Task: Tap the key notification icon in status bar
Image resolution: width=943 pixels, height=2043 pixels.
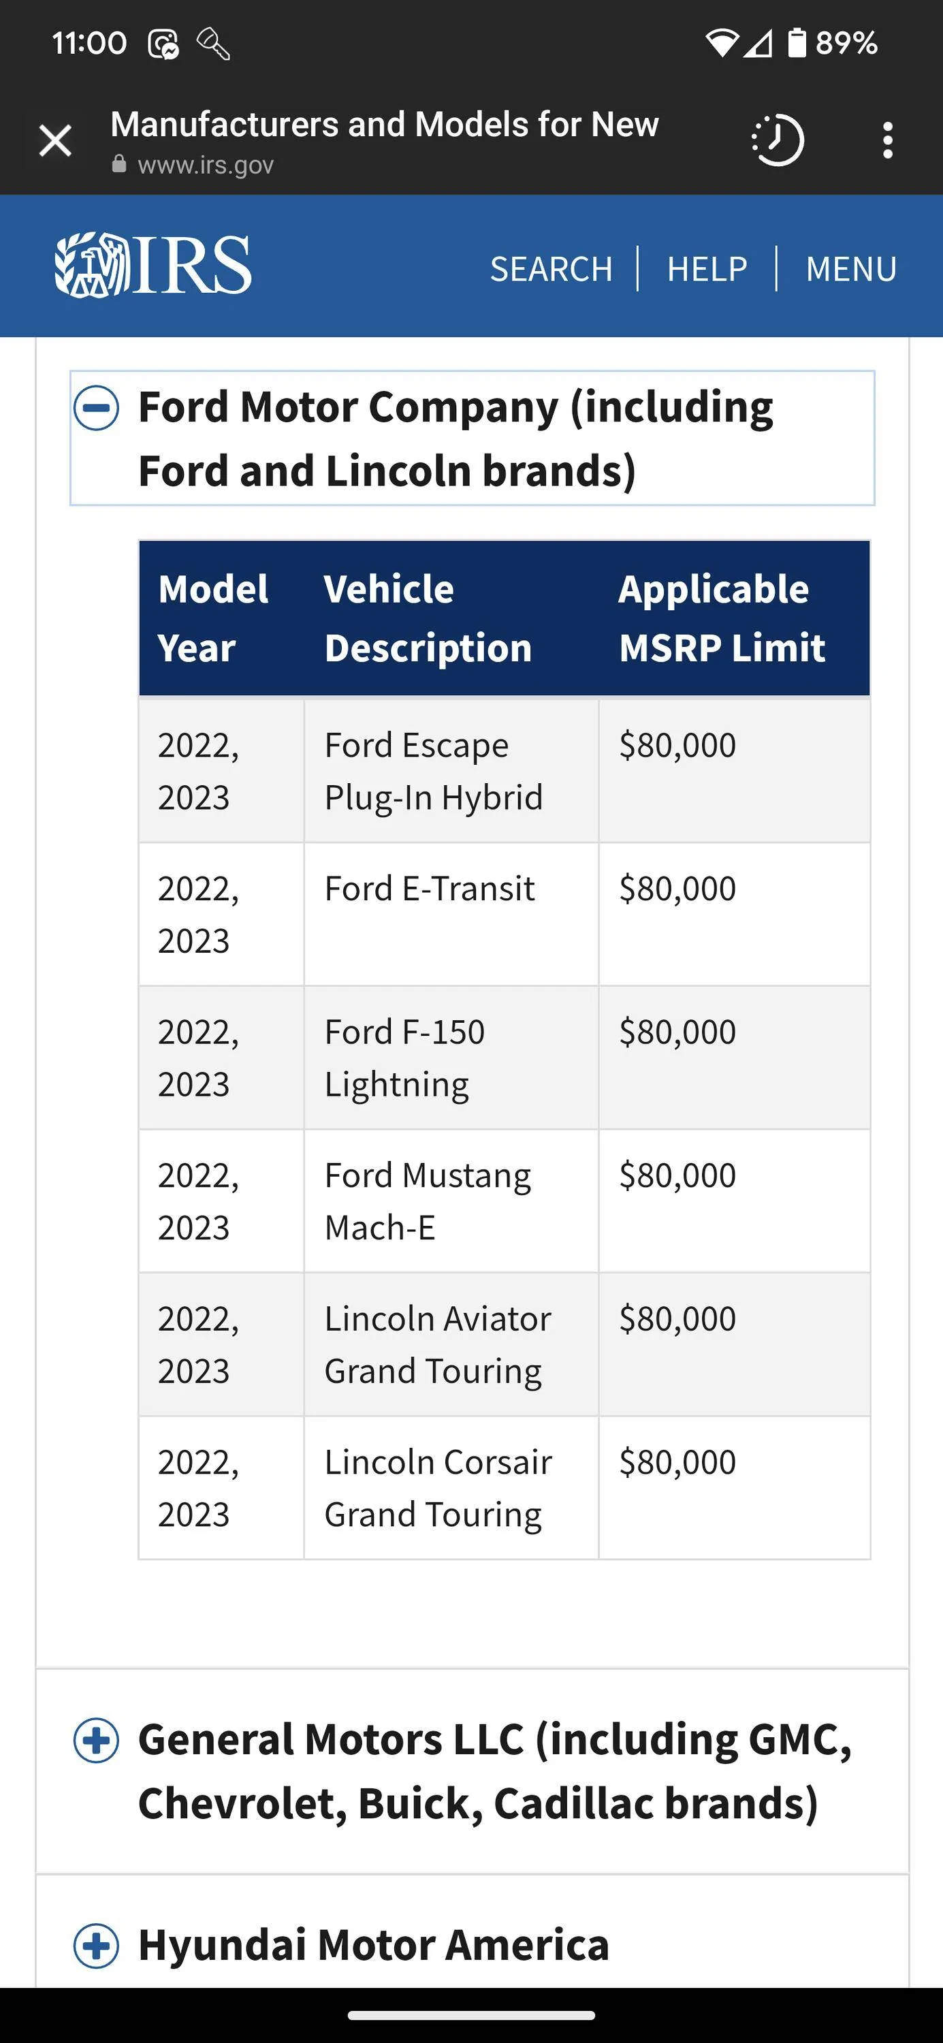Action: (212, 44)
